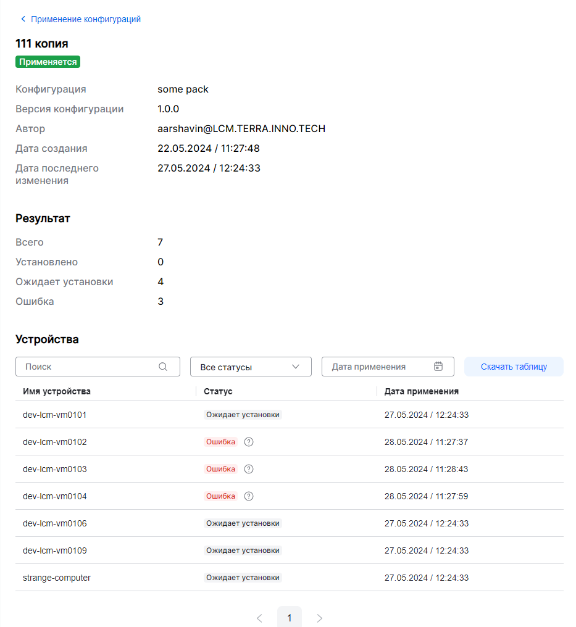Go to the next page arrow
Screen dimensions: 576x627
(x=319, y=618)
